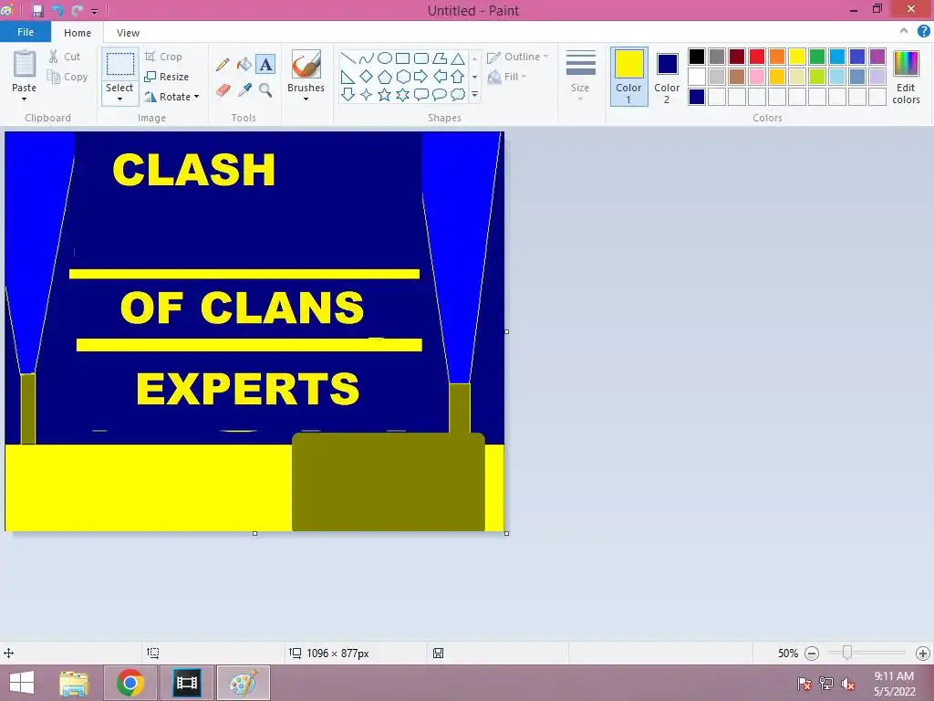Choose the Right triangle shape
Screen dimensions: 934x701
[x=348, y=77]
